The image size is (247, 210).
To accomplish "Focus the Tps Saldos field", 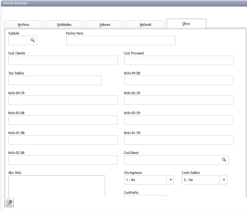I will 55,80.
